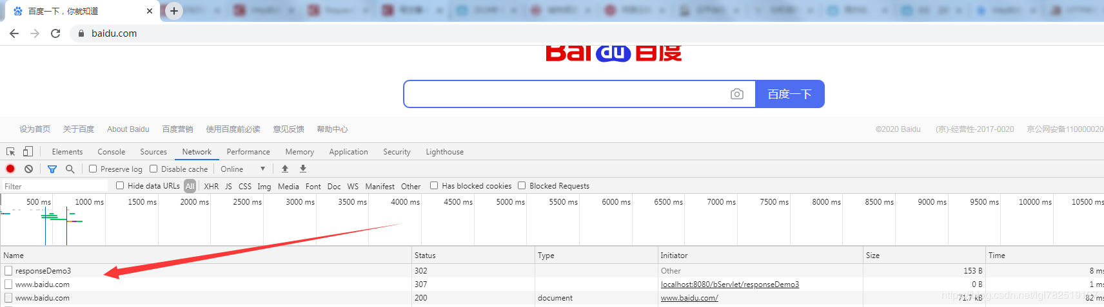Check Blocked Requests
The image size is (1104, 307).
522,185
